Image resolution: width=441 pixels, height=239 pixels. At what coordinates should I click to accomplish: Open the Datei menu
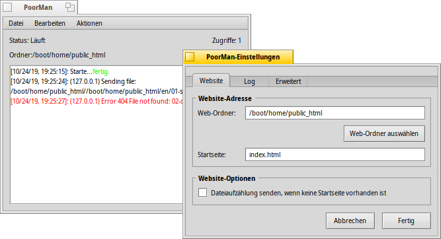tap(16, 23)
